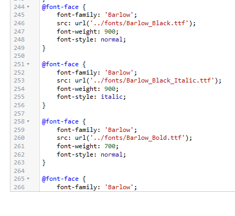The image size is (235, 216).
Task: Click line number 249 in the gutter
Action: point(19,48)
